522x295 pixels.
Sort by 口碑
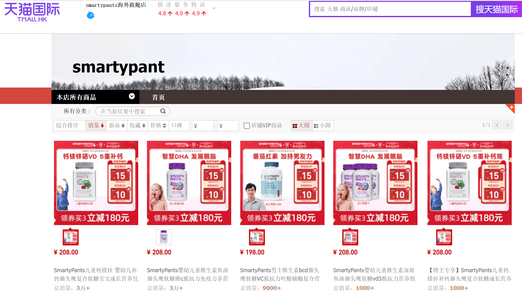click(x=179, y=125)
